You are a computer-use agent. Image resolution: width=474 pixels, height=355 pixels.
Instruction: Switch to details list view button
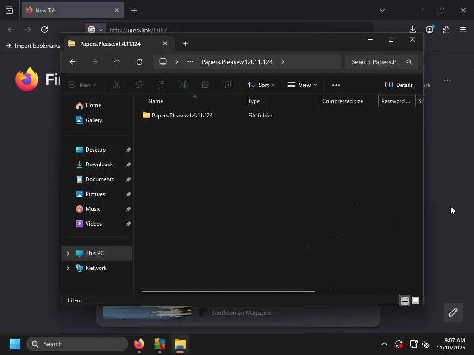[x=405, y=300]
